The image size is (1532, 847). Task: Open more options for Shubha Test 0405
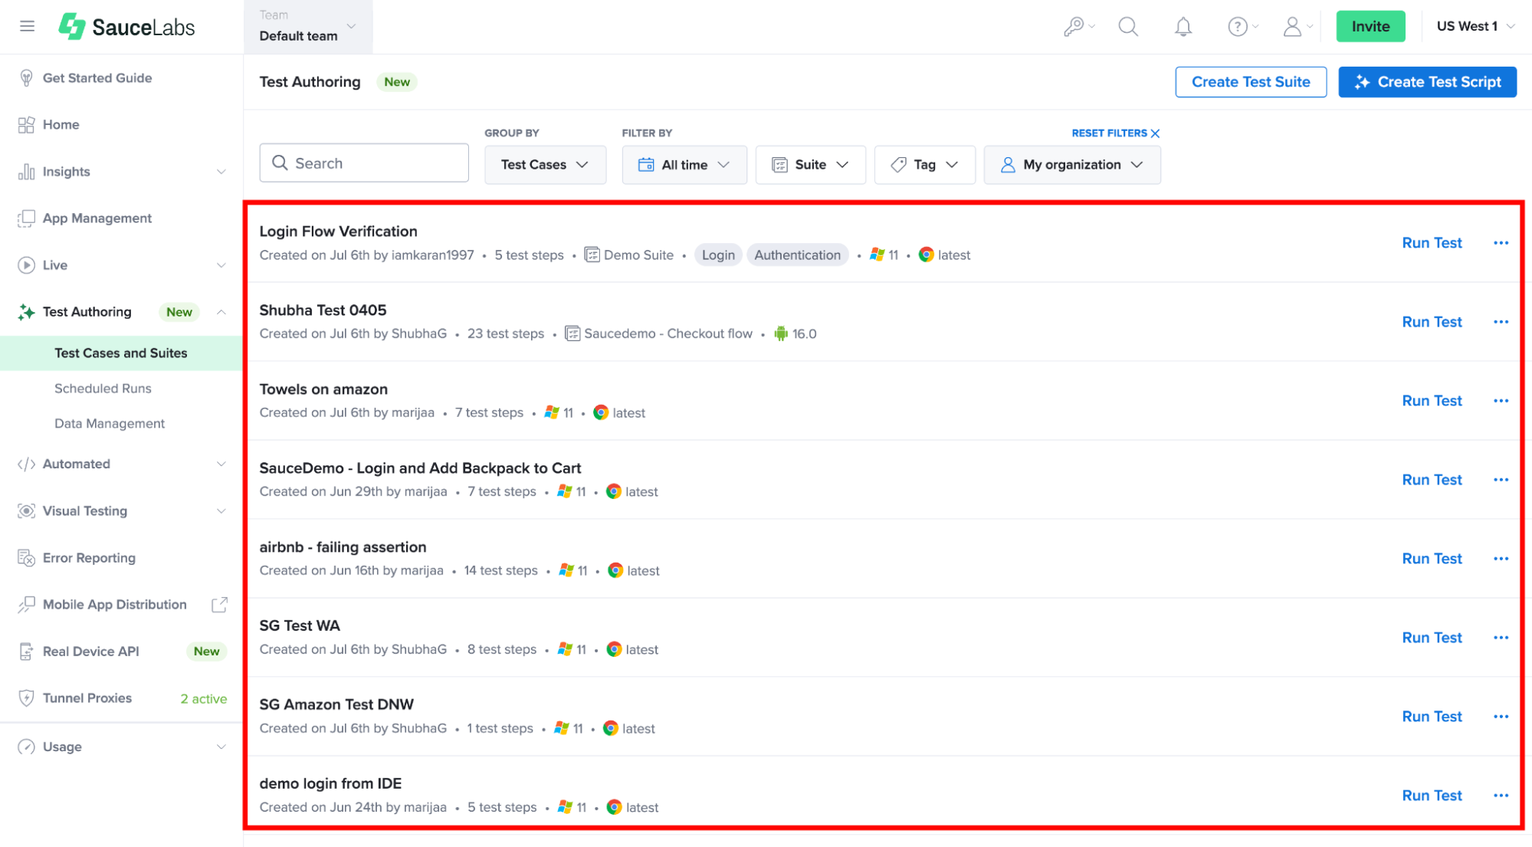[x=1501, y=322]
